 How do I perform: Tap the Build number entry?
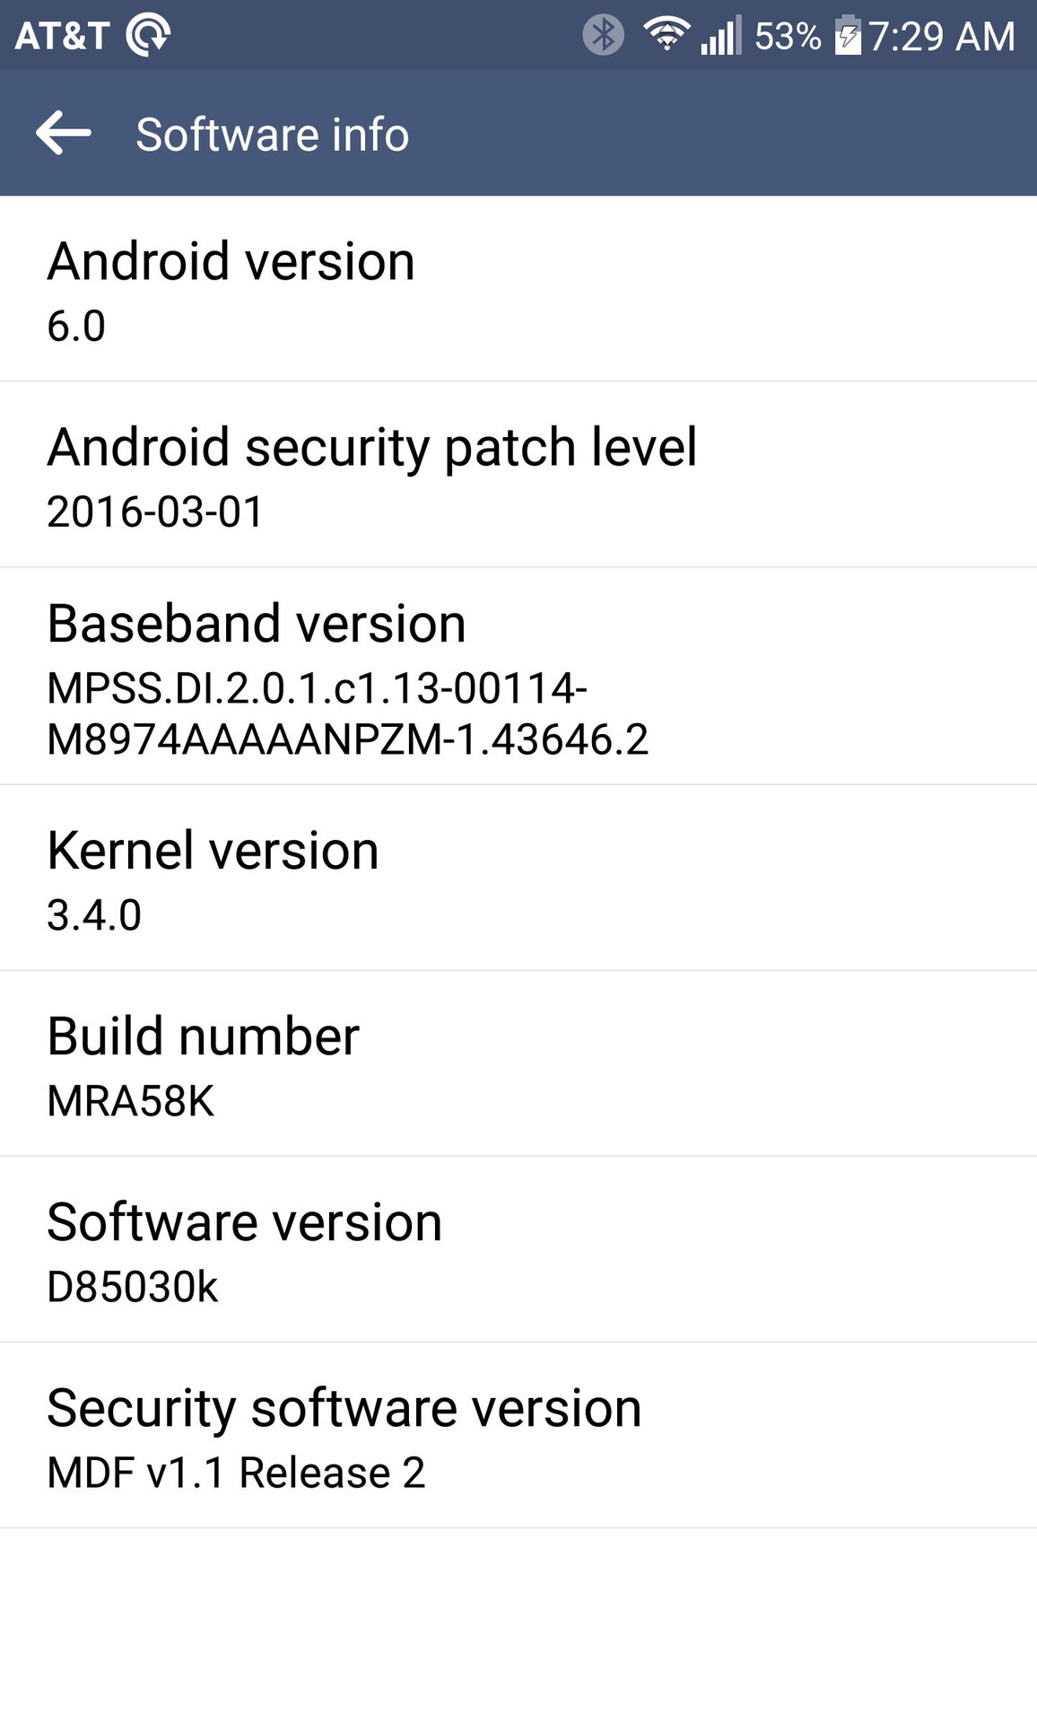click(518, 1064)
